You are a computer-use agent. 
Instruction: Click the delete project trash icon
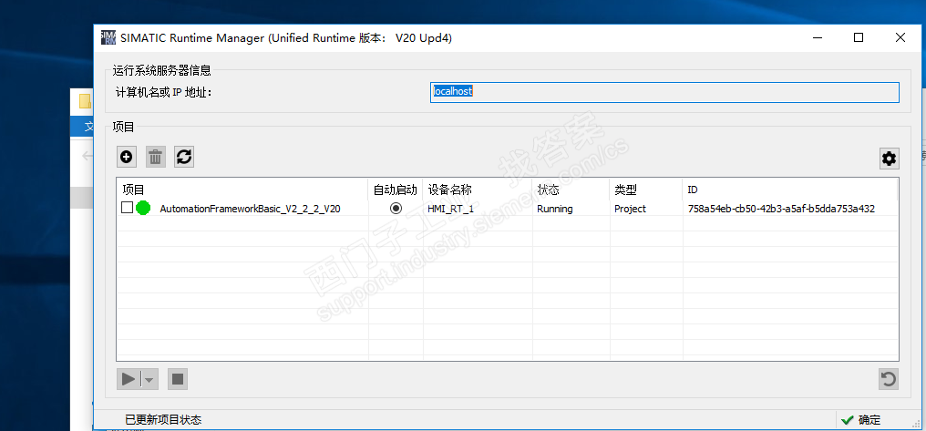[x=155, y=157]
